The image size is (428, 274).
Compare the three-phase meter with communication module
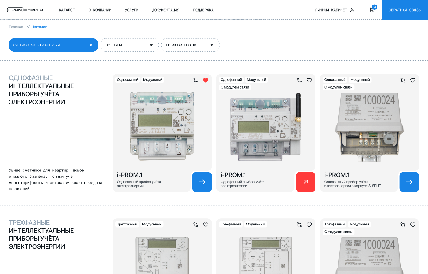(403, 225)
